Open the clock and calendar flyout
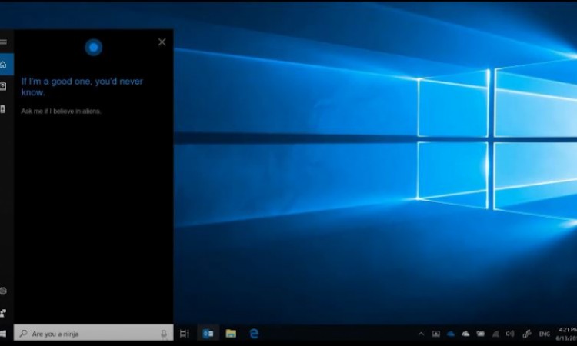Viewport: 577px width, 346px height. [567, 334]
